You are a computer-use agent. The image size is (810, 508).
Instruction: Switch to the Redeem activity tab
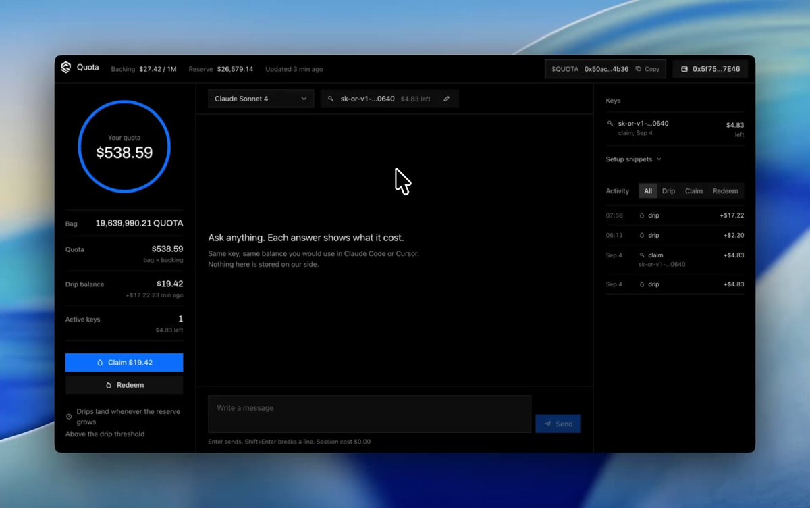click(725, 191)
